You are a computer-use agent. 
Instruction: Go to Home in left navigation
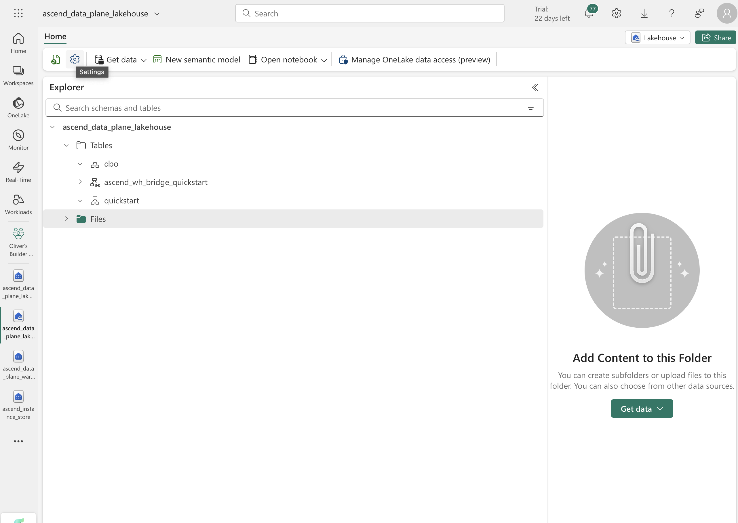tap(18, 43)
